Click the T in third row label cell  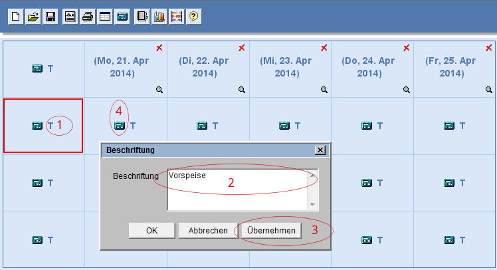click(x=50, y=240)
